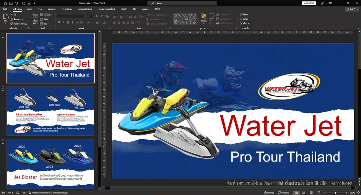The width and height of the screenshot is (361, 195).
Task: Decrease indent level of list
Action: (x=130, y=16)
